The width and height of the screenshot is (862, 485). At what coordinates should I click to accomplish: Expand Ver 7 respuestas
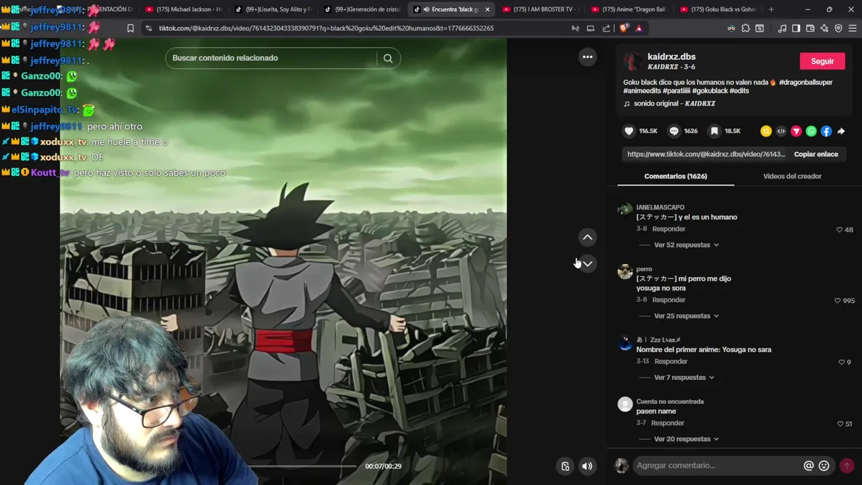tap(684, 378)
